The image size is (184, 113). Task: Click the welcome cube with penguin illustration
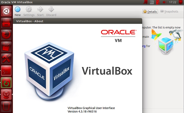(x=167, y=42)
